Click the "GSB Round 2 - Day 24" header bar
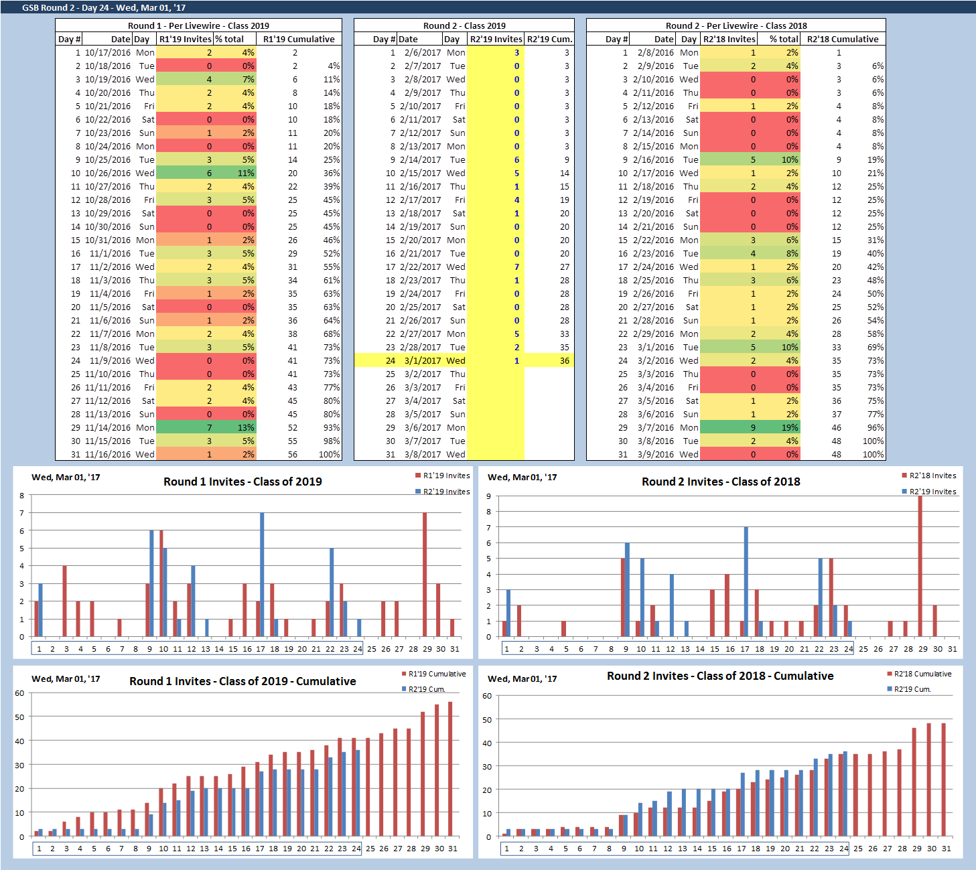The width and height of the screenshot is (976, 870). coord(104,7)
